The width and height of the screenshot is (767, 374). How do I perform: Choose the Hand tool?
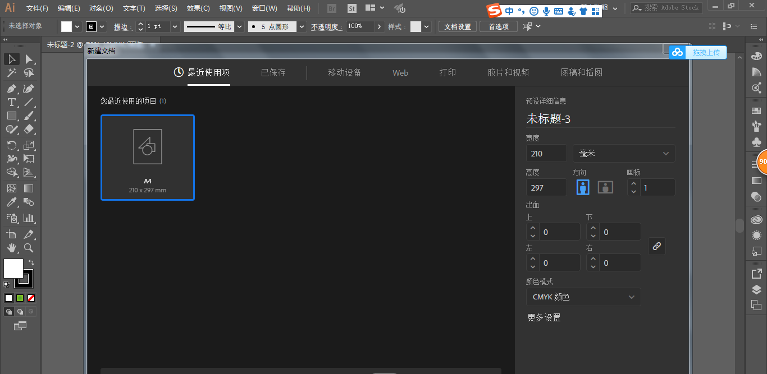(11, 248)
